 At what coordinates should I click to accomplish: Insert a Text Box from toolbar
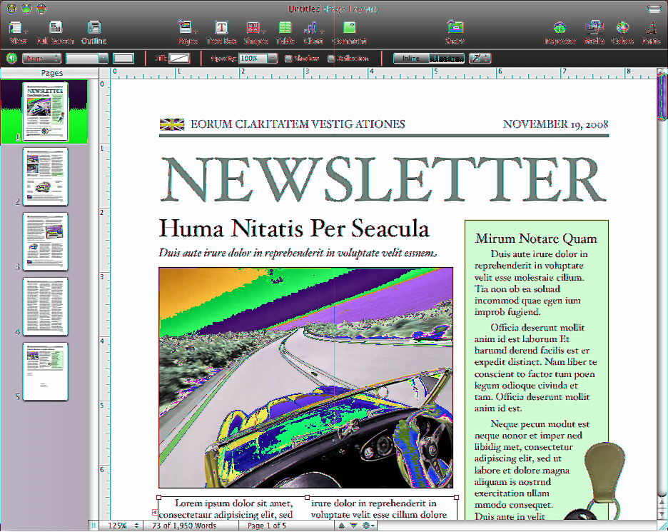221,32
